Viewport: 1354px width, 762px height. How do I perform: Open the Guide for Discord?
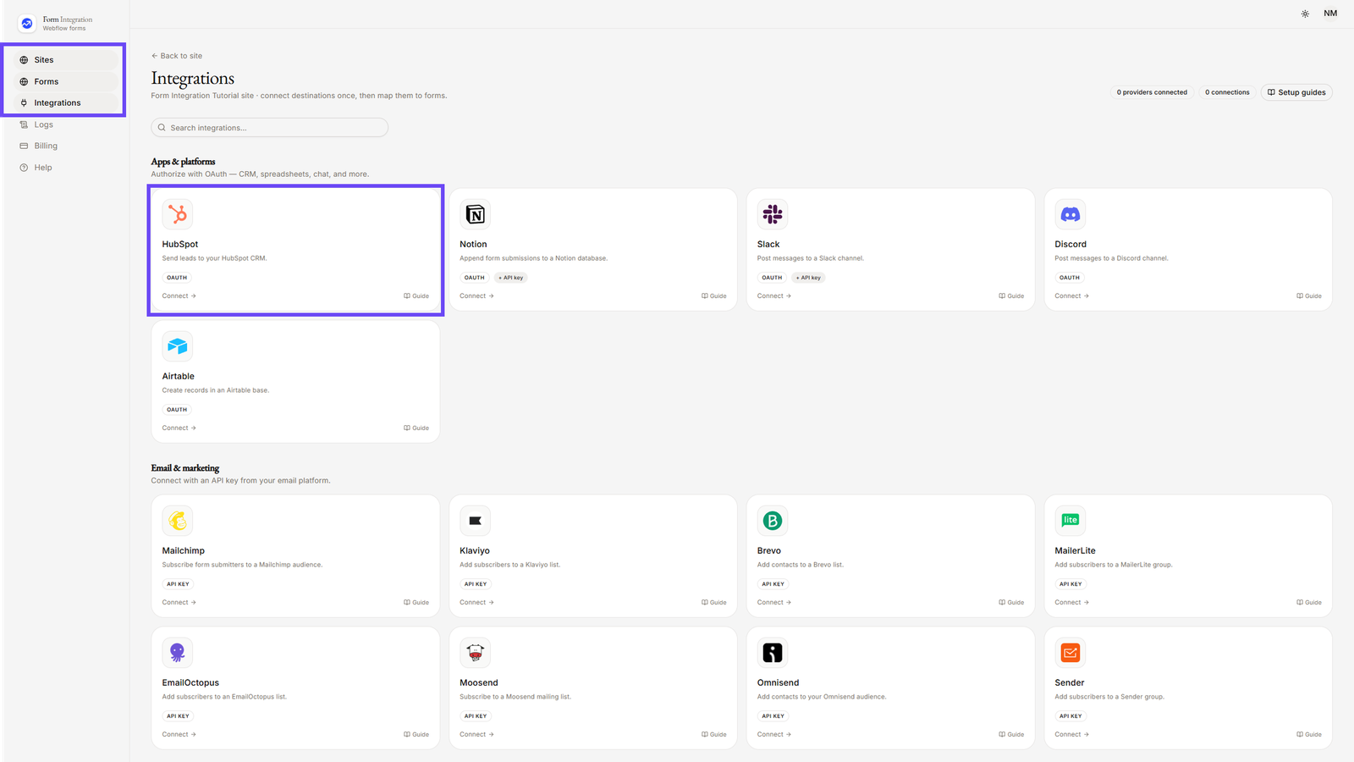point(1309,296)
